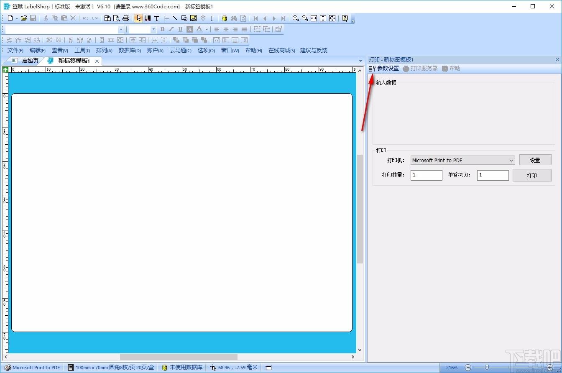Click the zoom out magnifier
The image size is (562, 373).
coord(305,18)
